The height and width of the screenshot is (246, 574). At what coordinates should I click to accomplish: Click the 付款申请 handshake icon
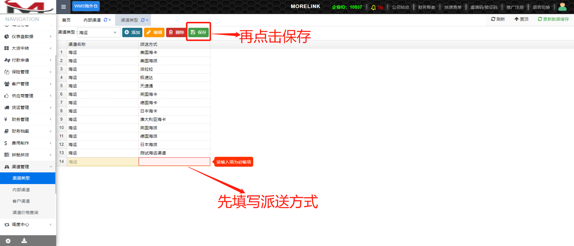[x=7, y=60]
